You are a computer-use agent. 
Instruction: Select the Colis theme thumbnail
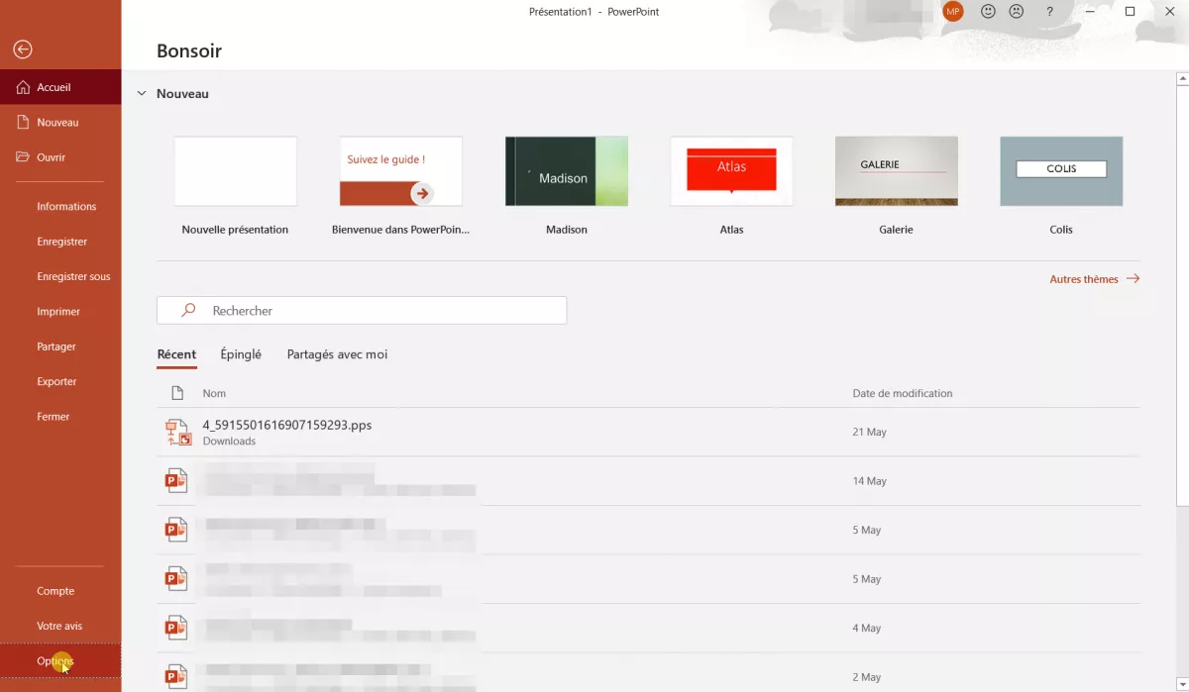click(1061, 171)
